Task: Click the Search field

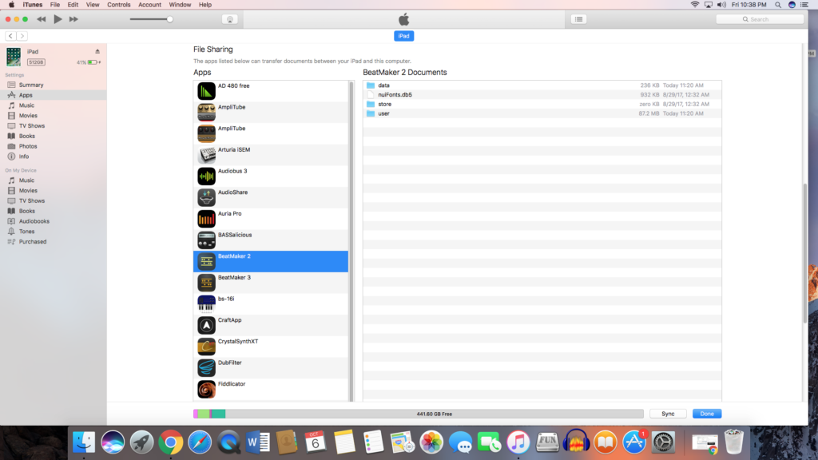Action: (760, 19)
